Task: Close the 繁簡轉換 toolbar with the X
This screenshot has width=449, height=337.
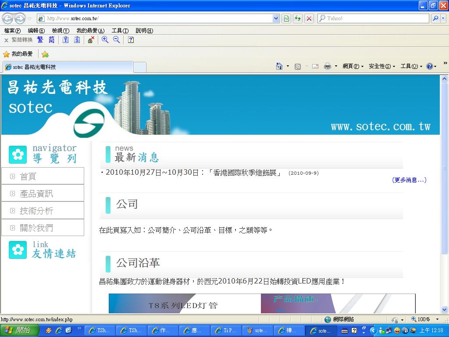Action: [x=6, y=40]
